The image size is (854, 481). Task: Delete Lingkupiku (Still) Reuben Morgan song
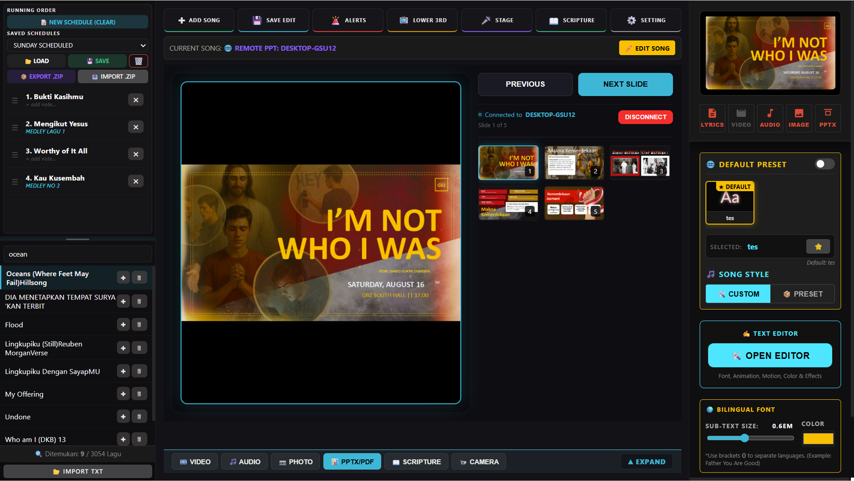coord(139,348)
